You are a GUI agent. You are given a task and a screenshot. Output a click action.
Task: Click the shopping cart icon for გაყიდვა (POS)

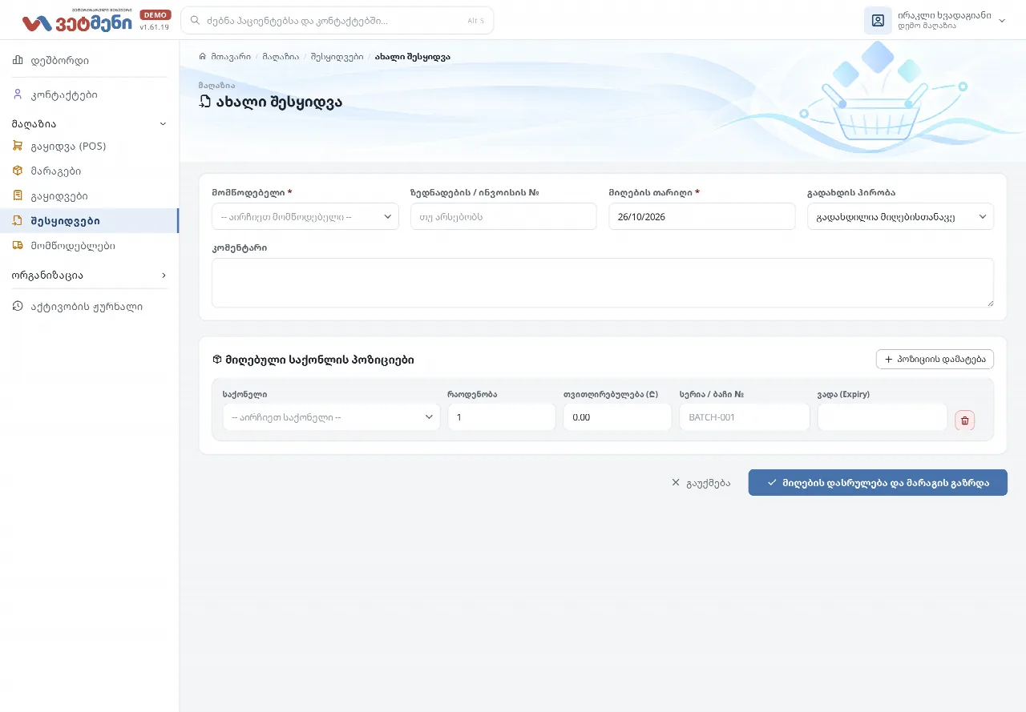18,146
